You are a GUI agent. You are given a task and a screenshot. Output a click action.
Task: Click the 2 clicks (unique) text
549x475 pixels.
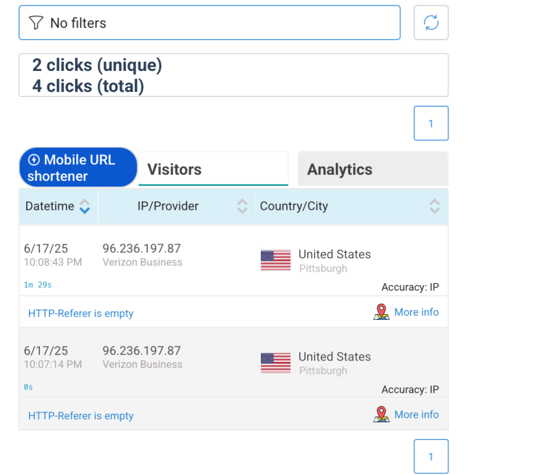click(97, 66)
